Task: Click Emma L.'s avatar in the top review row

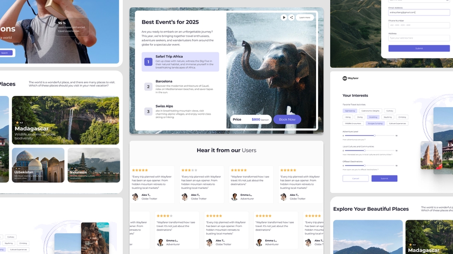Action: pos(235,197)
